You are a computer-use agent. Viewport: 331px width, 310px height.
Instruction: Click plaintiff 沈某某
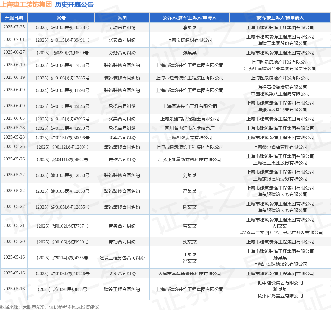click(189, 242)
